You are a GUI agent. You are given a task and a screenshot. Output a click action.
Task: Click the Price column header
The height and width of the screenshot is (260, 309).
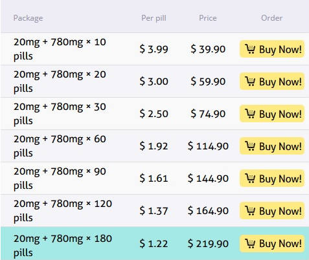(x=208, y=18)
